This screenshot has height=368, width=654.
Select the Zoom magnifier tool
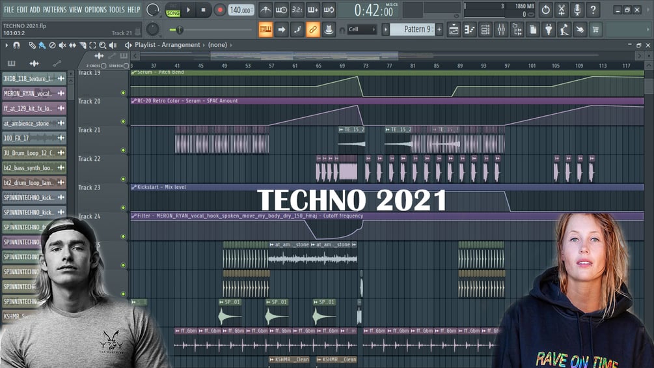coord(103,45)
